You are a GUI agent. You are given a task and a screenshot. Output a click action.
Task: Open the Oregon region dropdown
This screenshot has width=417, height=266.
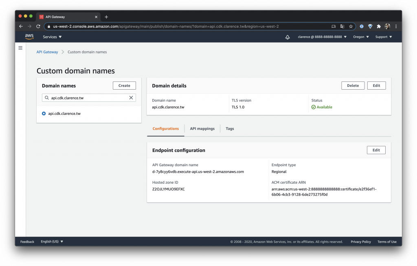[361, 37]
